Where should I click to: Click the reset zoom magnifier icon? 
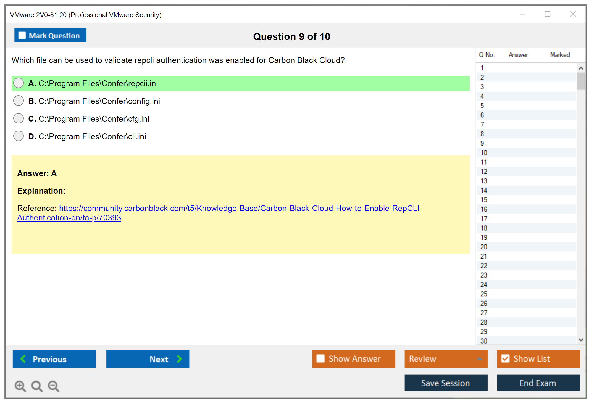tap(37, 386)
